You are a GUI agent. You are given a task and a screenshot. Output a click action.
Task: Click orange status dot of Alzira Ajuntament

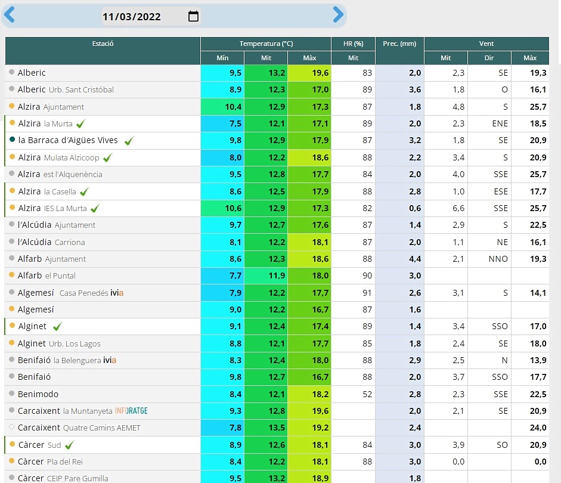point(11,106)
